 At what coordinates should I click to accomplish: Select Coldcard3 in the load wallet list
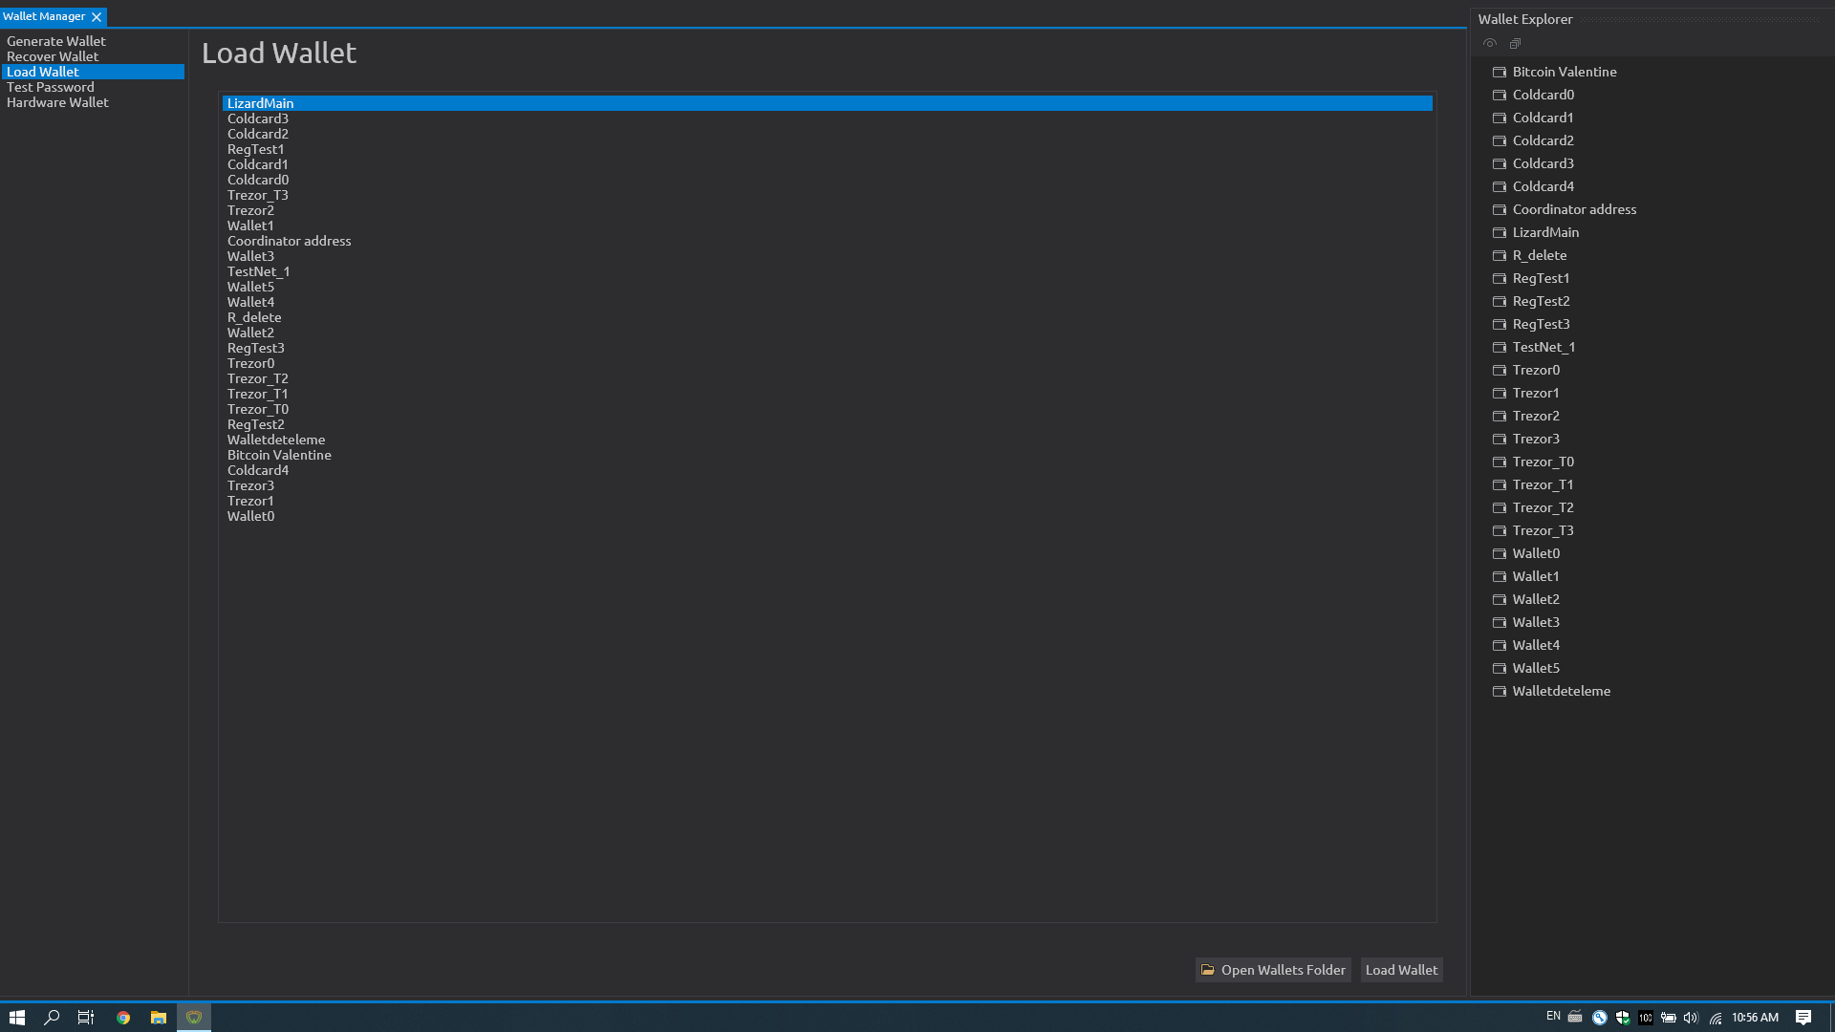(x=258, y=118)
